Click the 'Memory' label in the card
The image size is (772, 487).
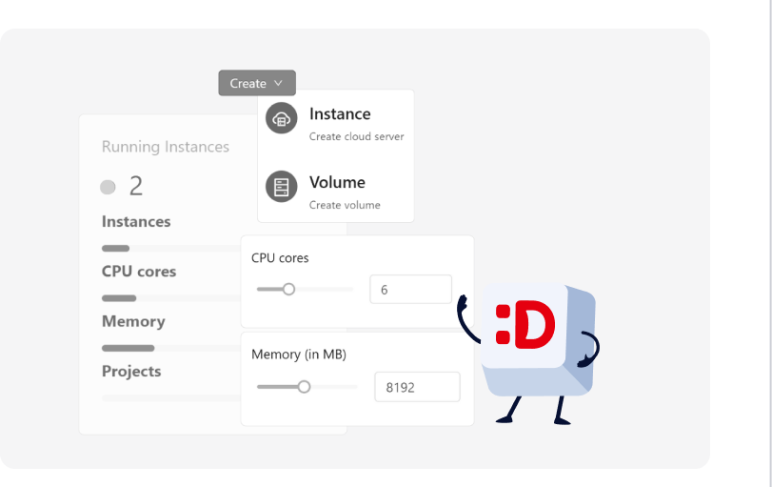[133, 321]
